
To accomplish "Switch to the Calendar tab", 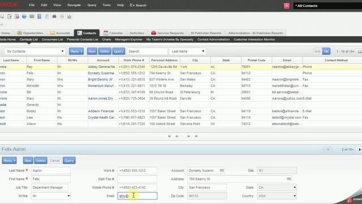I will pos(113,33).
